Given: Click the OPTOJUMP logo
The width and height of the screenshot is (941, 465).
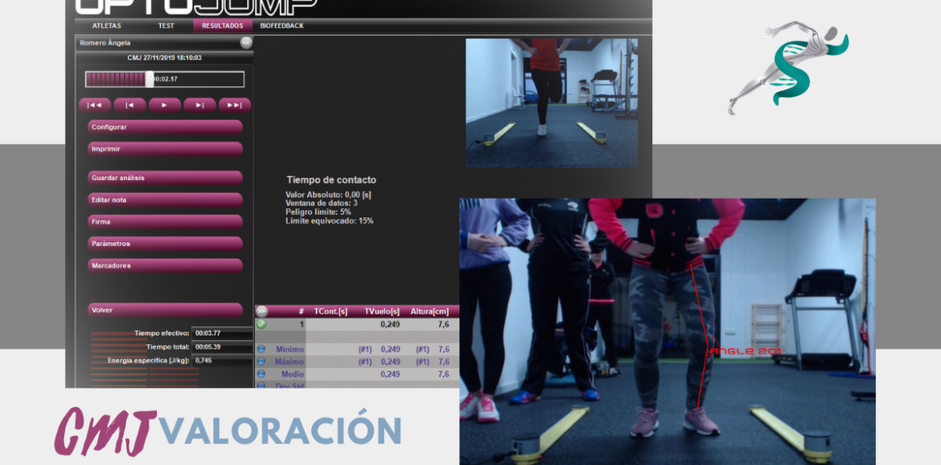Looking at the screenshot, I should pos(195,6).
